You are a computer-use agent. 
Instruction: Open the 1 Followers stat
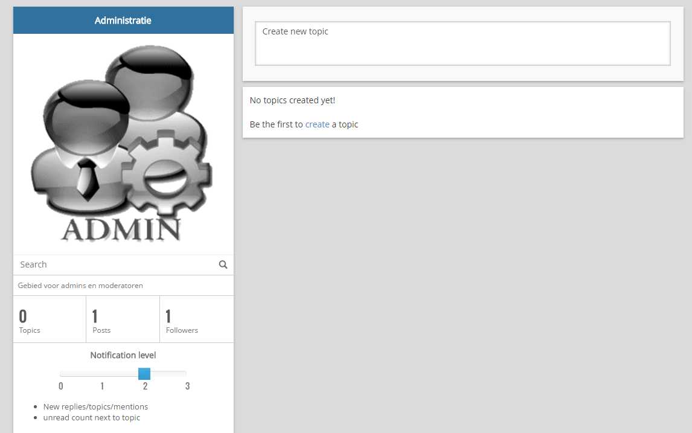[196, 319]
